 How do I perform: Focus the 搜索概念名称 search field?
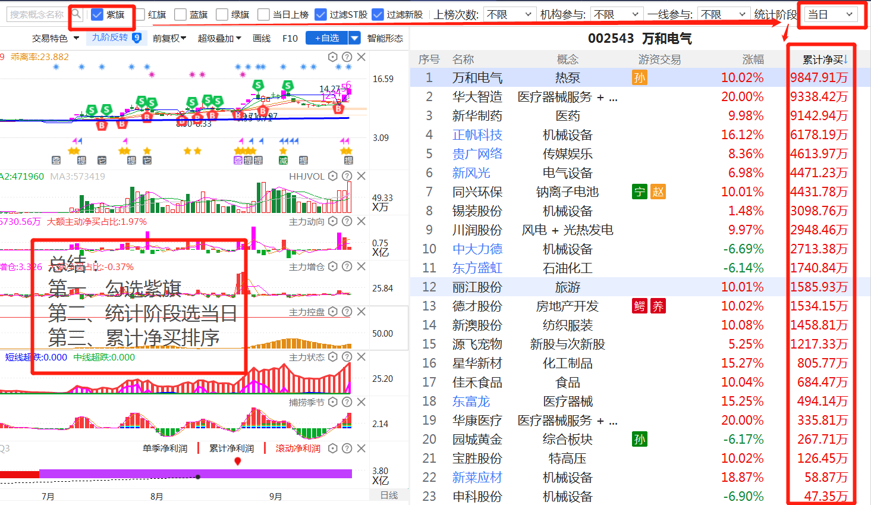(x=37, y=14)
